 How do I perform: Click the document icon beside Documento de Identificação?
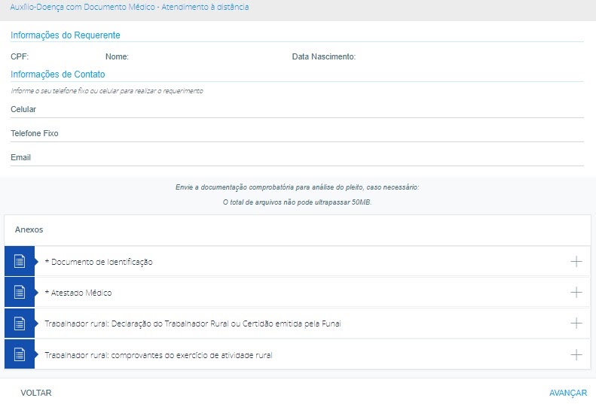[20, 262]
